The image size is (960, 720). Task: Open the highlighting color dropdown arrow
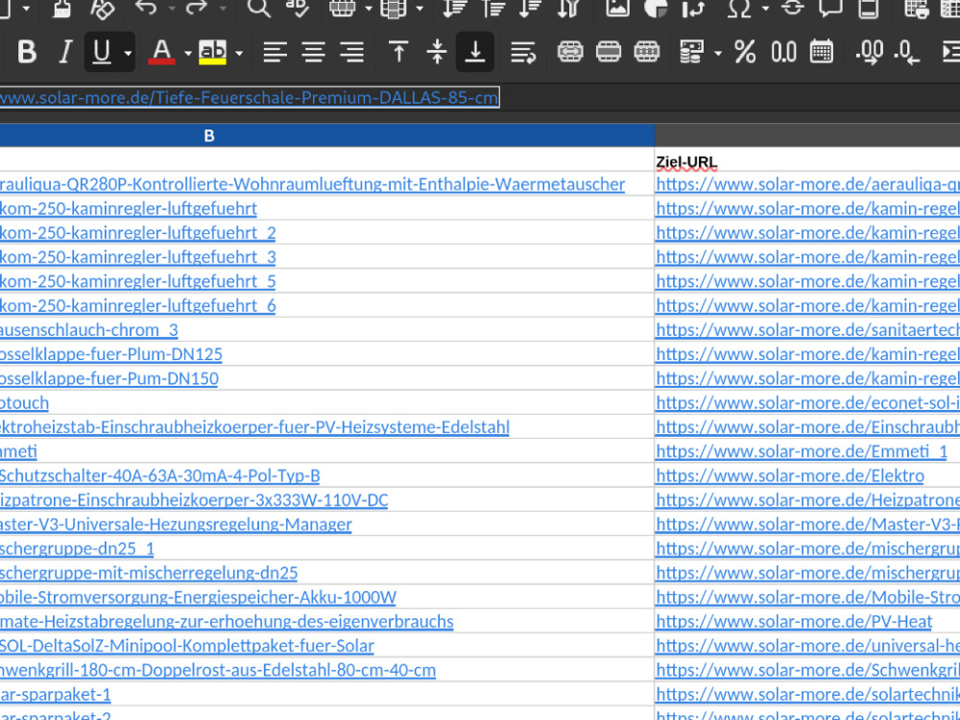[239, 53]
